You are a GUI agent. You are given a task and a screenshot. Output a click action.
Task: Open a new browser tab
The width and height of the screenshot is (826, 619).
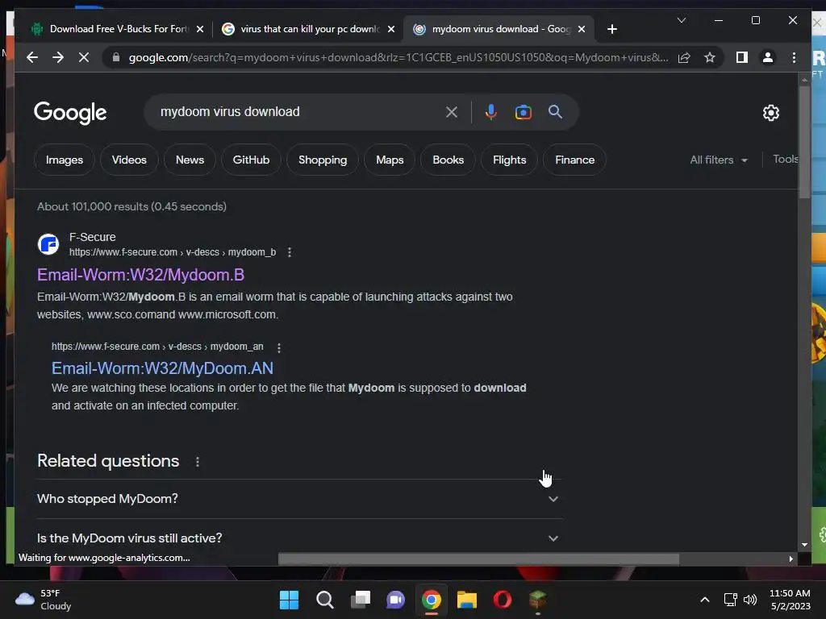click(611, 29)
